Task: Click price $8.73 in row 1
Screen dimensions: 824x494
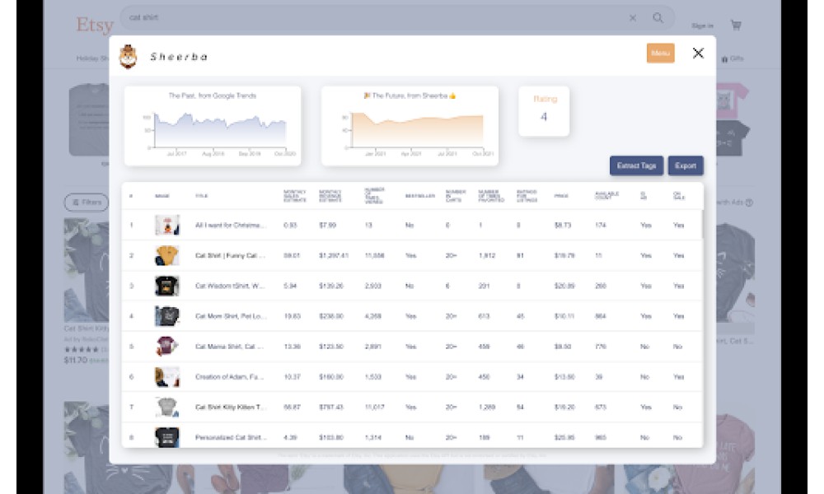Action: [563, 226]
